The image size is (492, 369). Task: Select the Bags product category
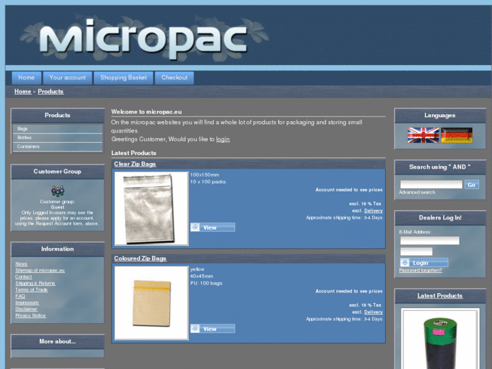[58, 129]
